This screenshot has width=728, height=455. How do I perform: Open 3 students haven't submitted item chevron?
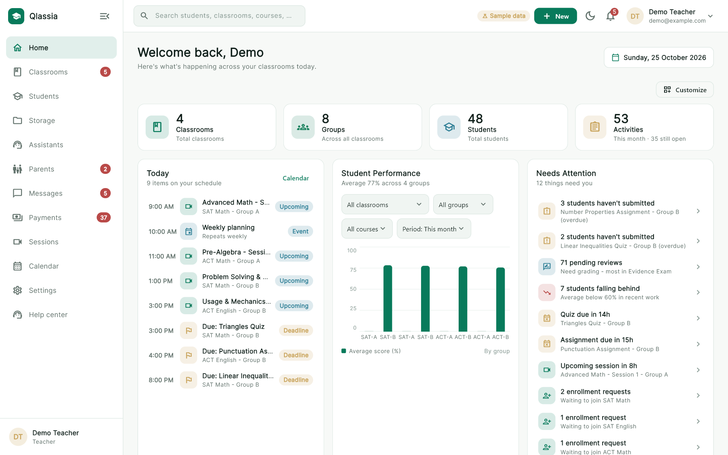(x=698, y=211)
